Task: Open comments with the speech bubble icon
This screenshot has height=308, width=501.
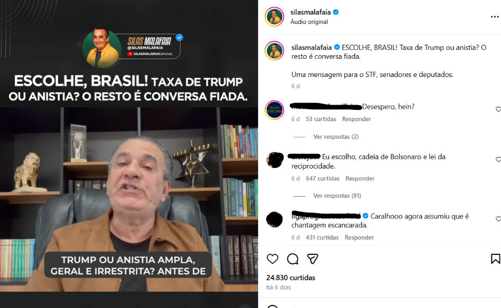Action: point(292,259)
